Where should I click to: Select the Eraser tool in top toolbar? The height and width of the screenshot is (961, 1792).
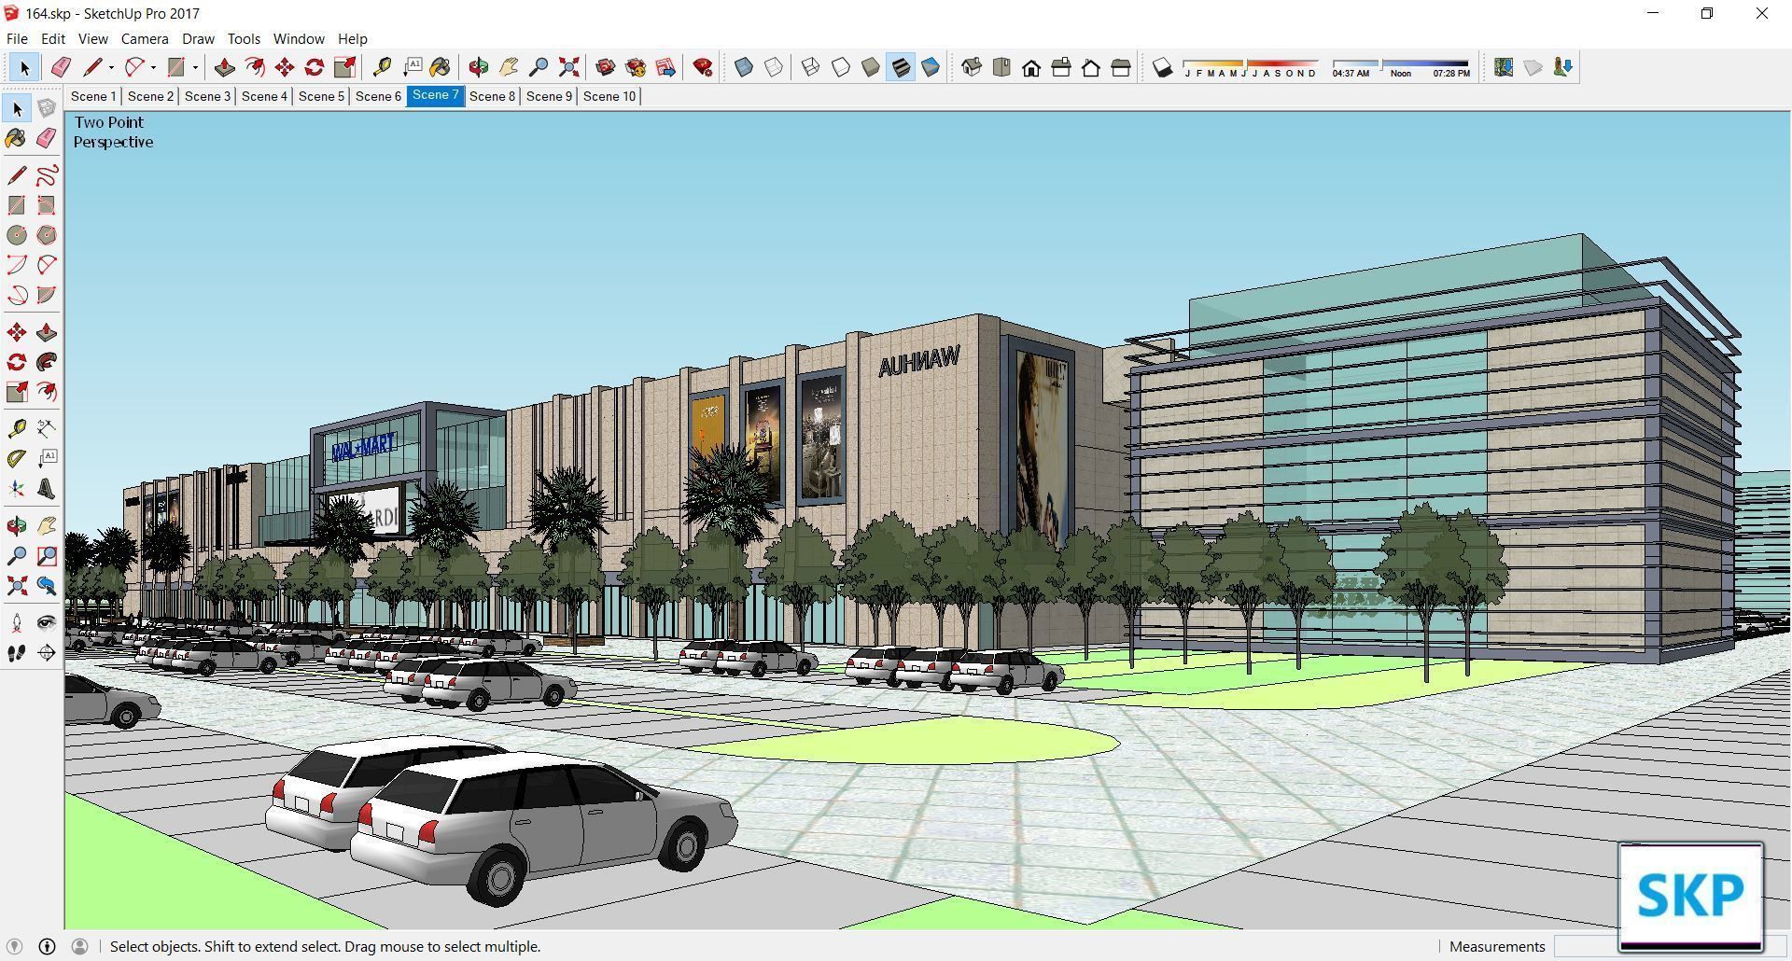point(61,67)
